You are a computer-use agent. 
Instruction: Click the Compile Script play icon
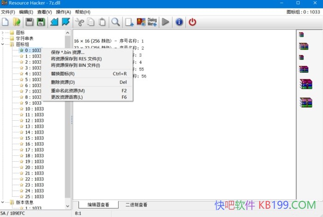165,22
